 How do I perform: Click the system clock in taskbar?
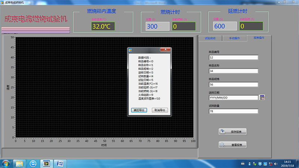click(x=287, y=164)
